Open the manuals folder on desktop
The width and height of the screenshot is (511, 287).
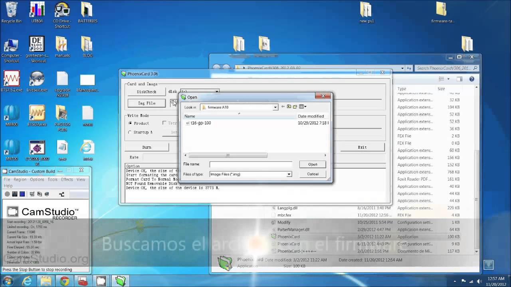62,47
